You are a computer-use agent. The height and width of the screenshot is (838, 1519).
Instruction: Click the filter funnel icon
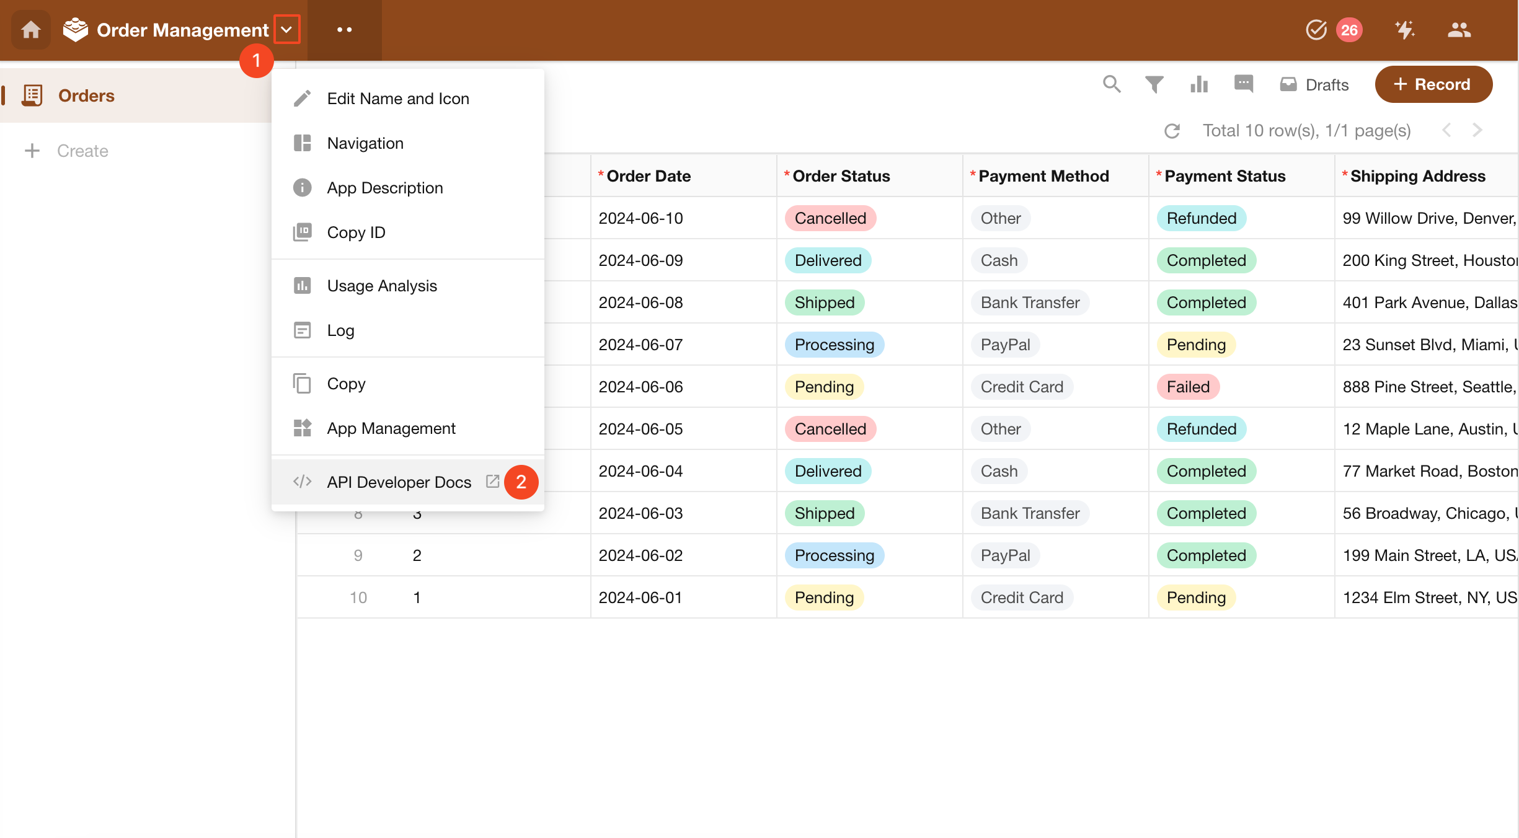tap(1154, 84)
